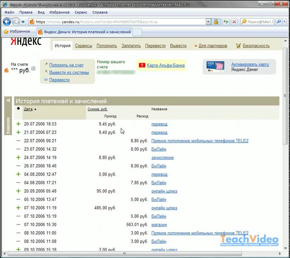This screenshot has width=290, height=258.
Task: Open TELE2 payment link dated 22.07.2006
Action: 200,141
